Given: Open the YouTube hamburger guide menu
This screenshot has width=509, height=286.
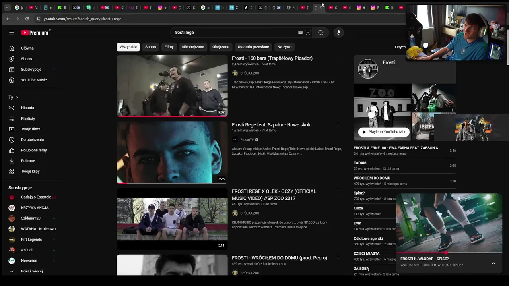Looking at the screenshot, I should pyautogui.click(x=12, y=33).
